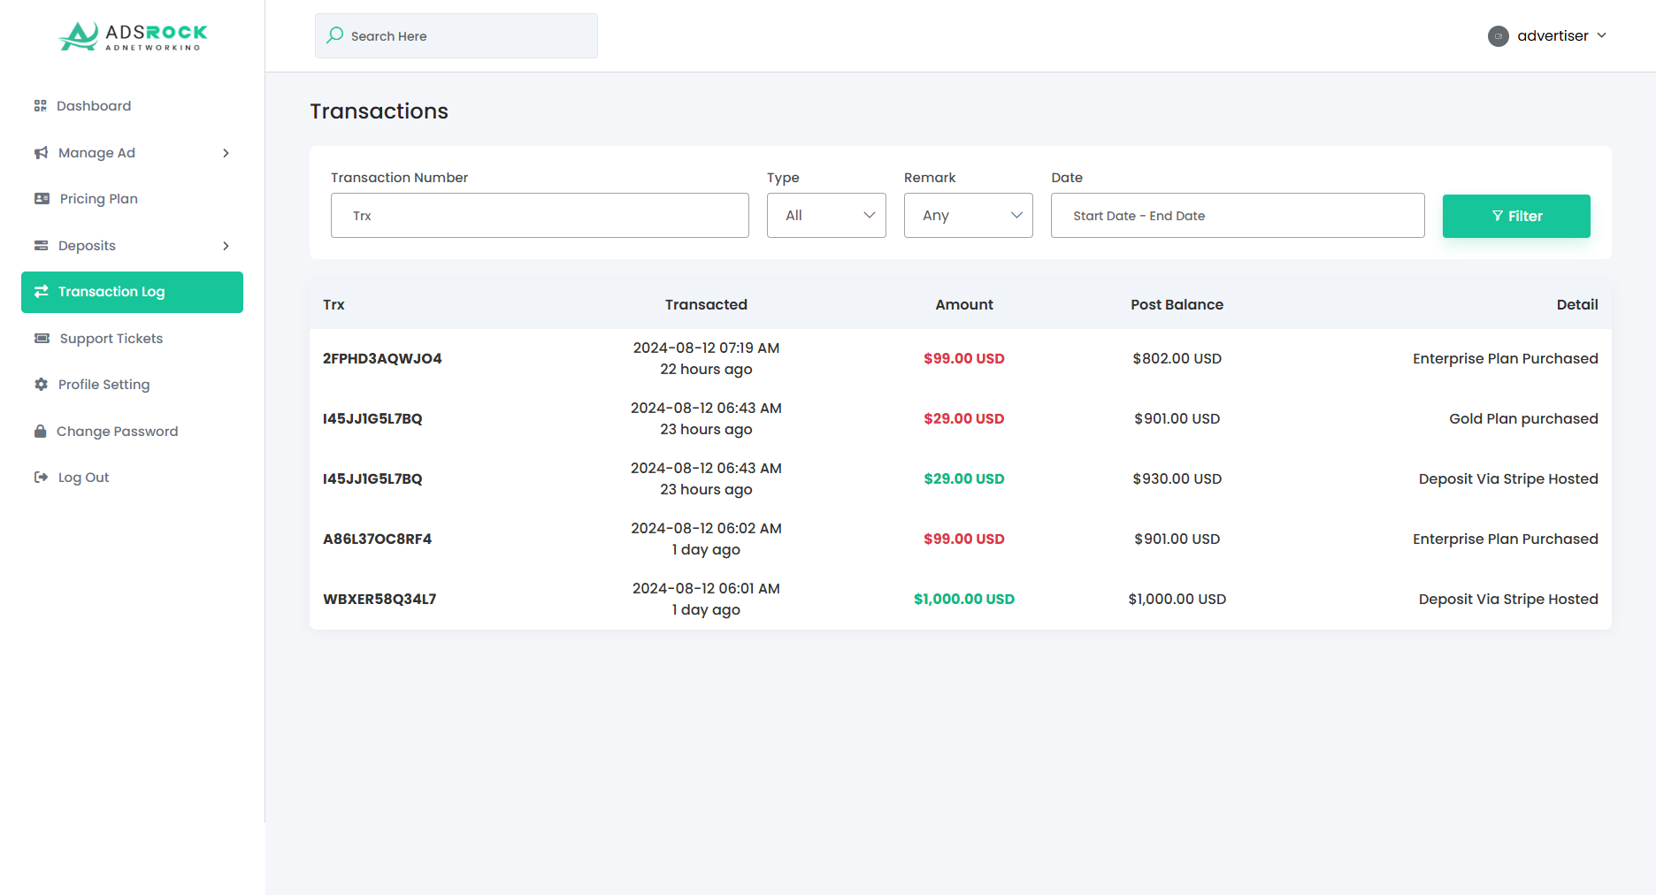
Task: Click the Profile Setting gear icon
Action: pos(42,385)
